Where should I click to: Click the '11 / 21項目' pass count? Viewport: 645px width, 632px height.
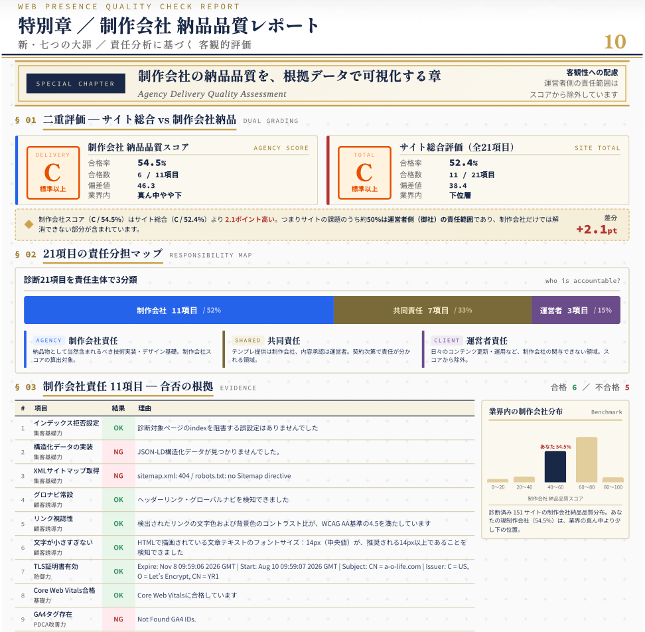pyautogui.click(x=472, y=175)
